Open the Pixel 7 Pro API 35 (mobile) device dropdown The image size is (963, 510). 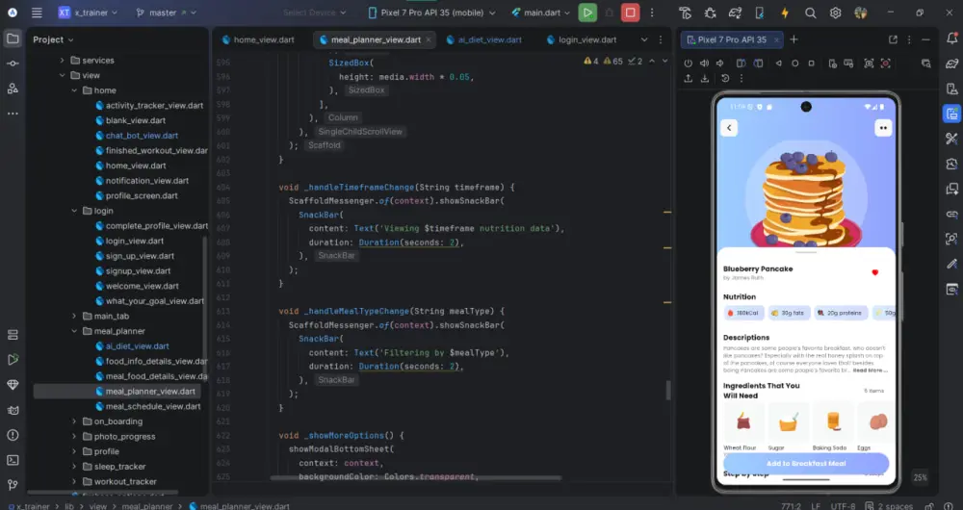pos(432,13)
